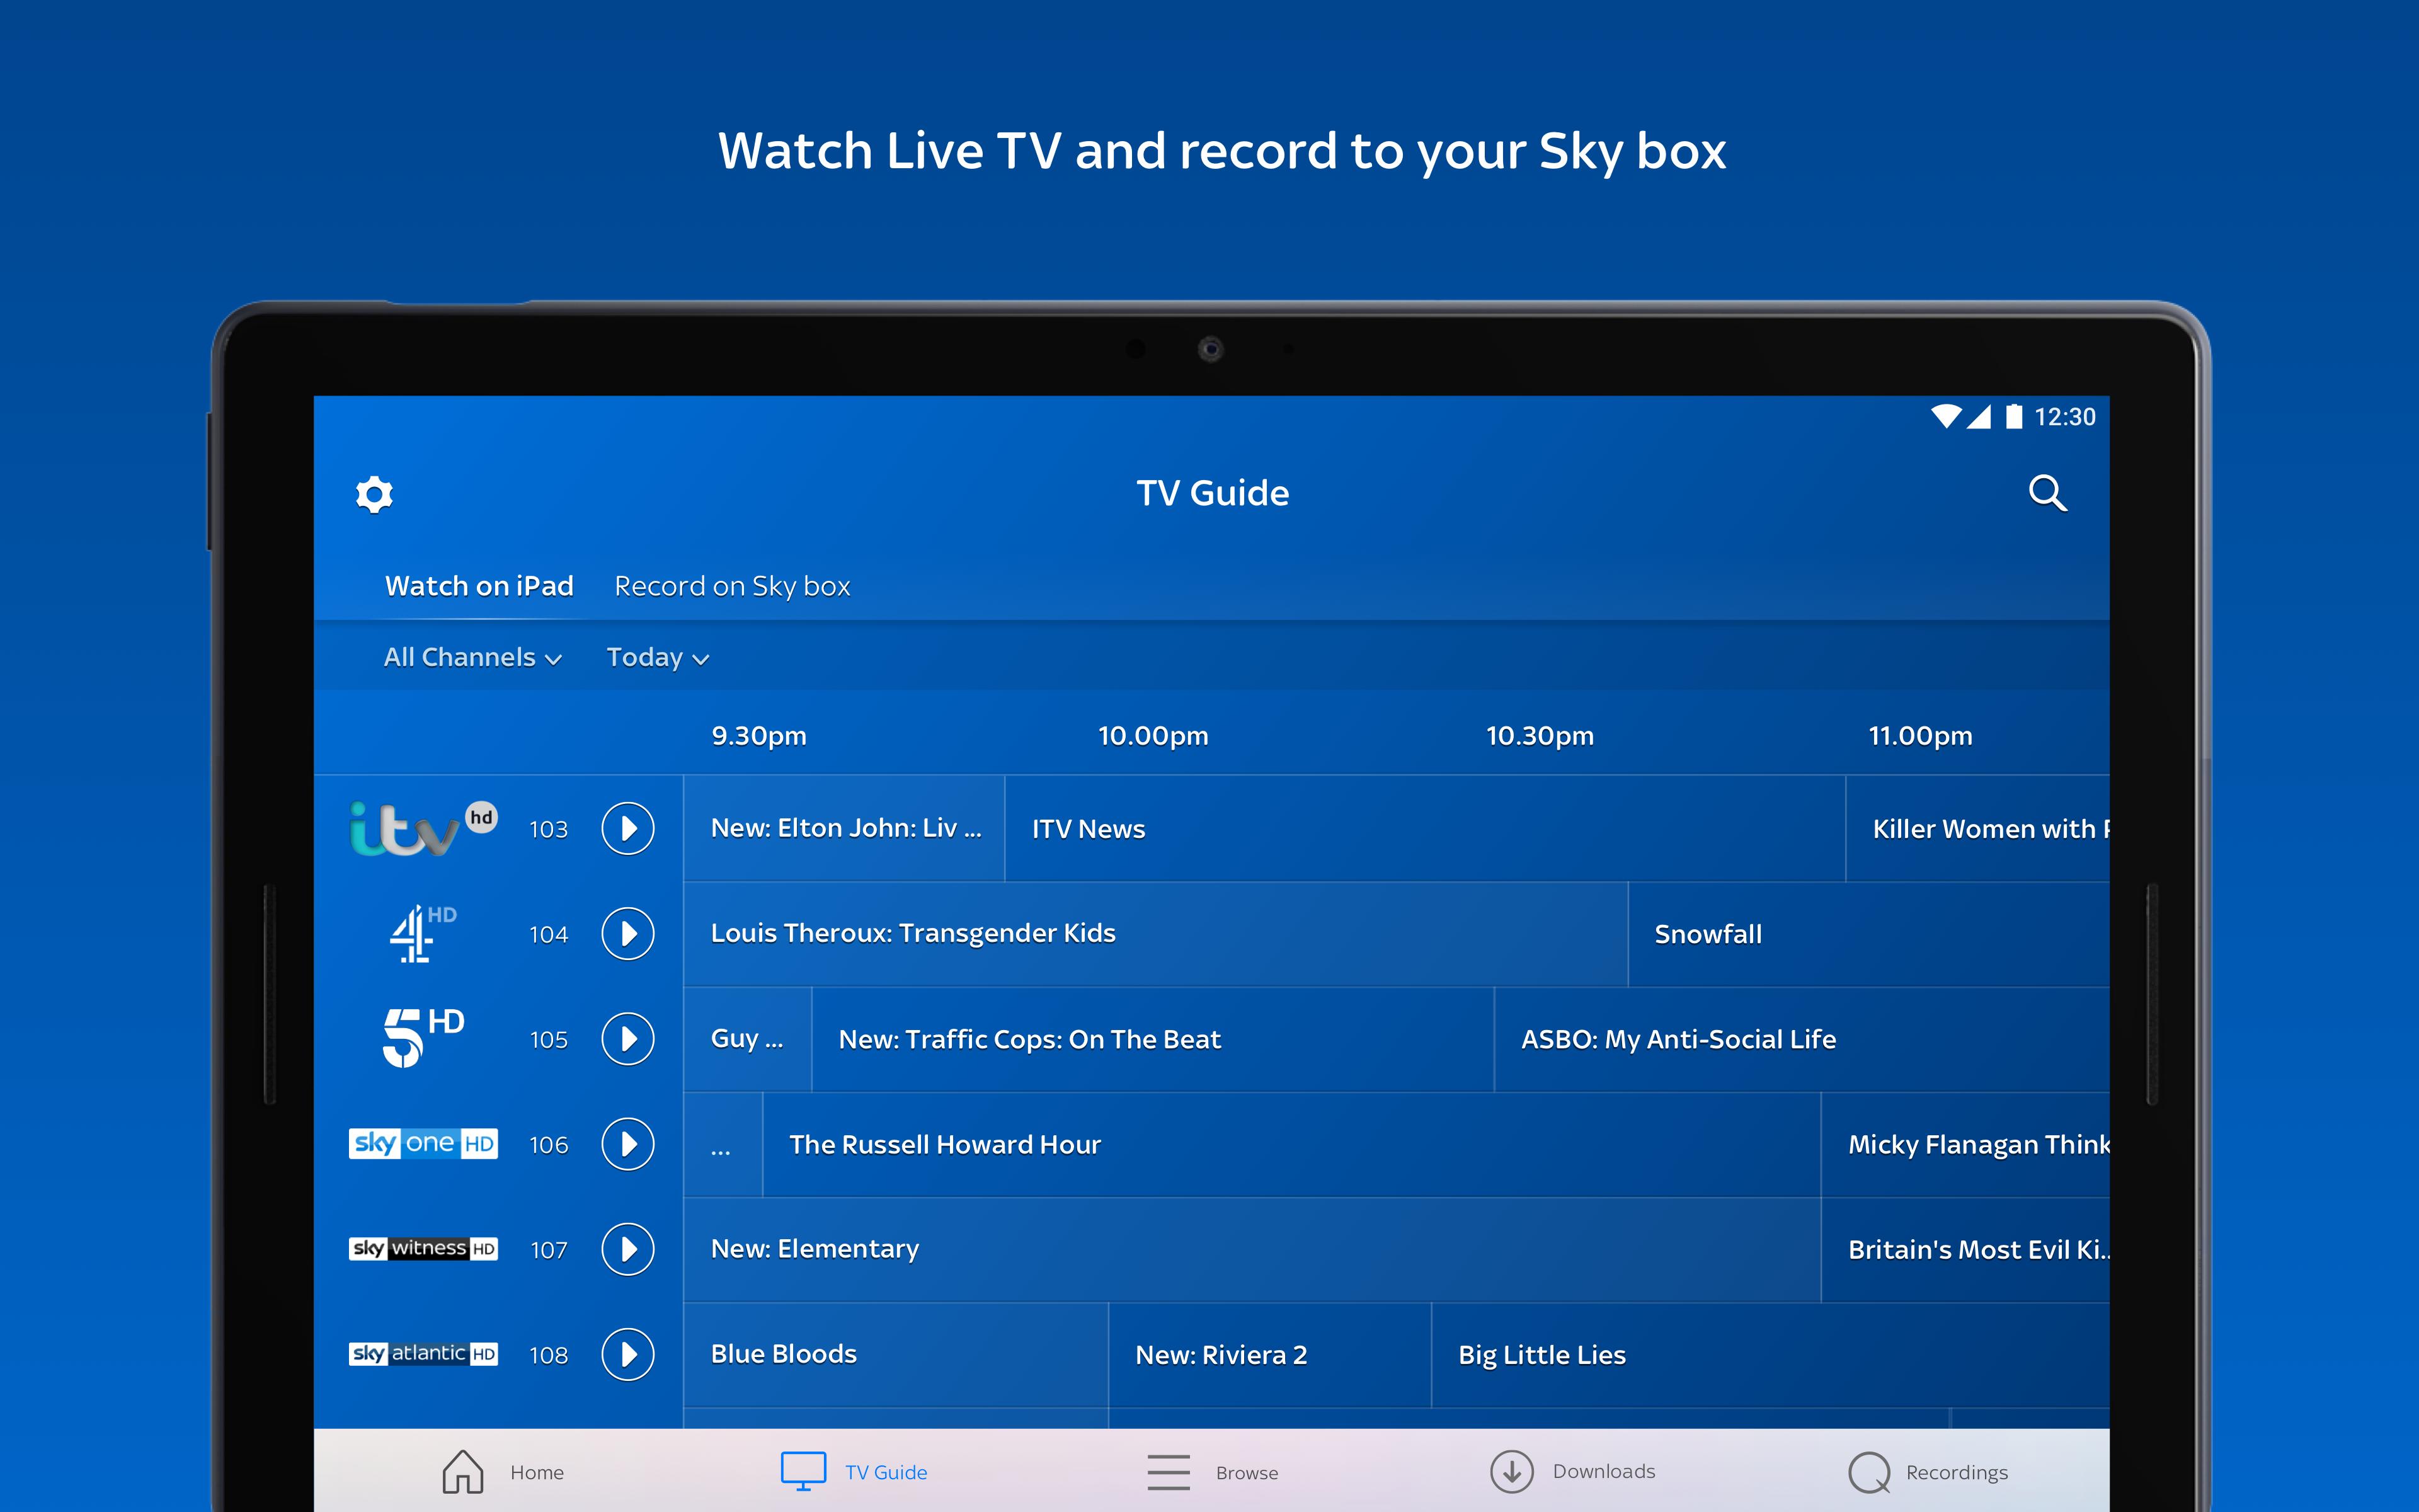Switch to Watch on iPad tab

479,586
